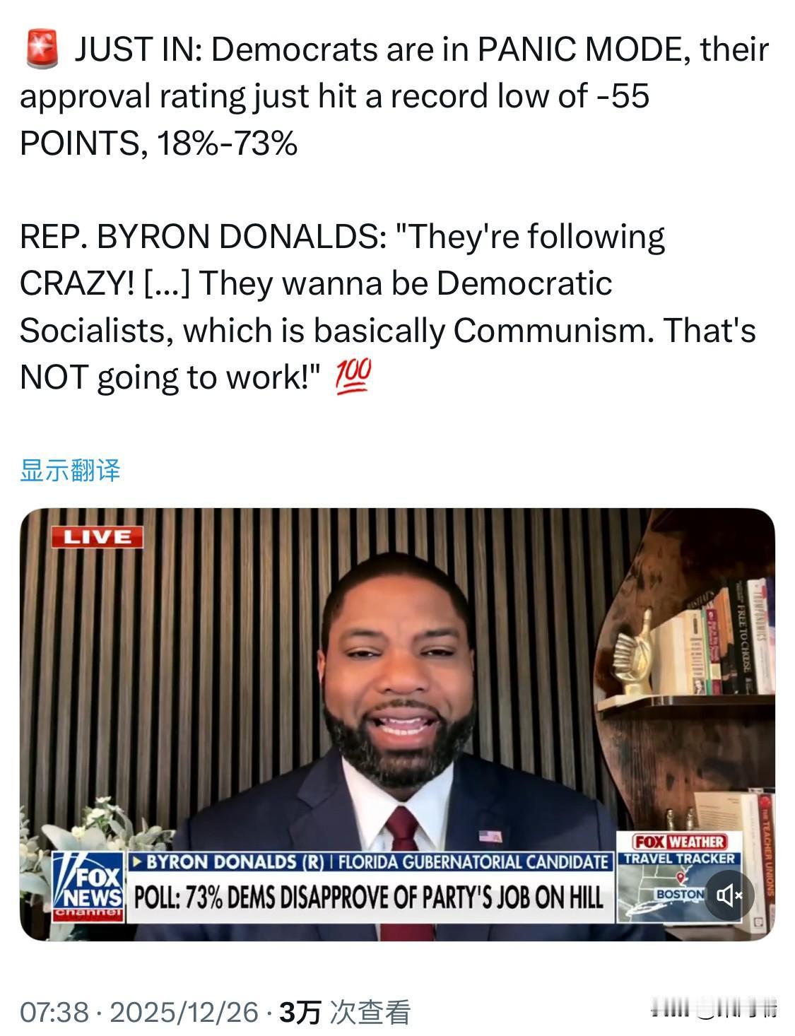
Task: Click the red 100 emoji
Action: (x=353, y=377)
